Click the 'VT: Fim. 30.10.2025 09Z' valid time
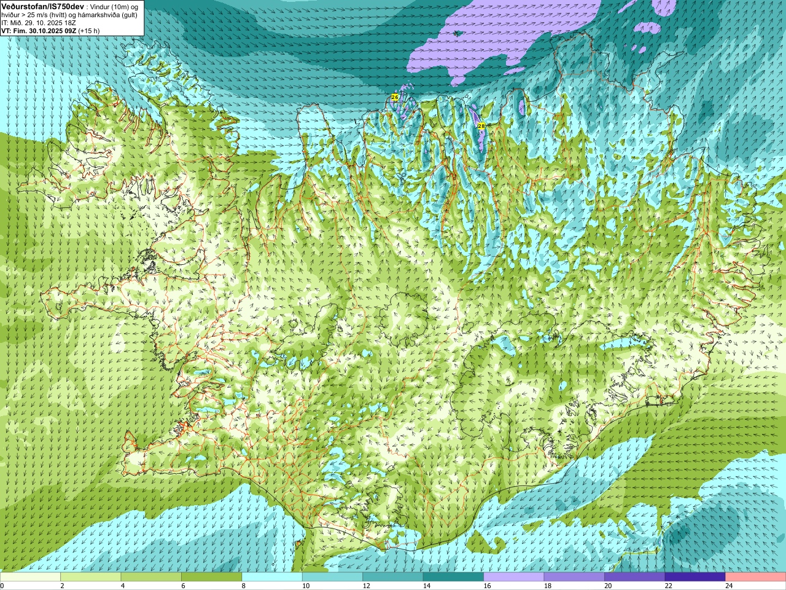 (x=39, y=30)
